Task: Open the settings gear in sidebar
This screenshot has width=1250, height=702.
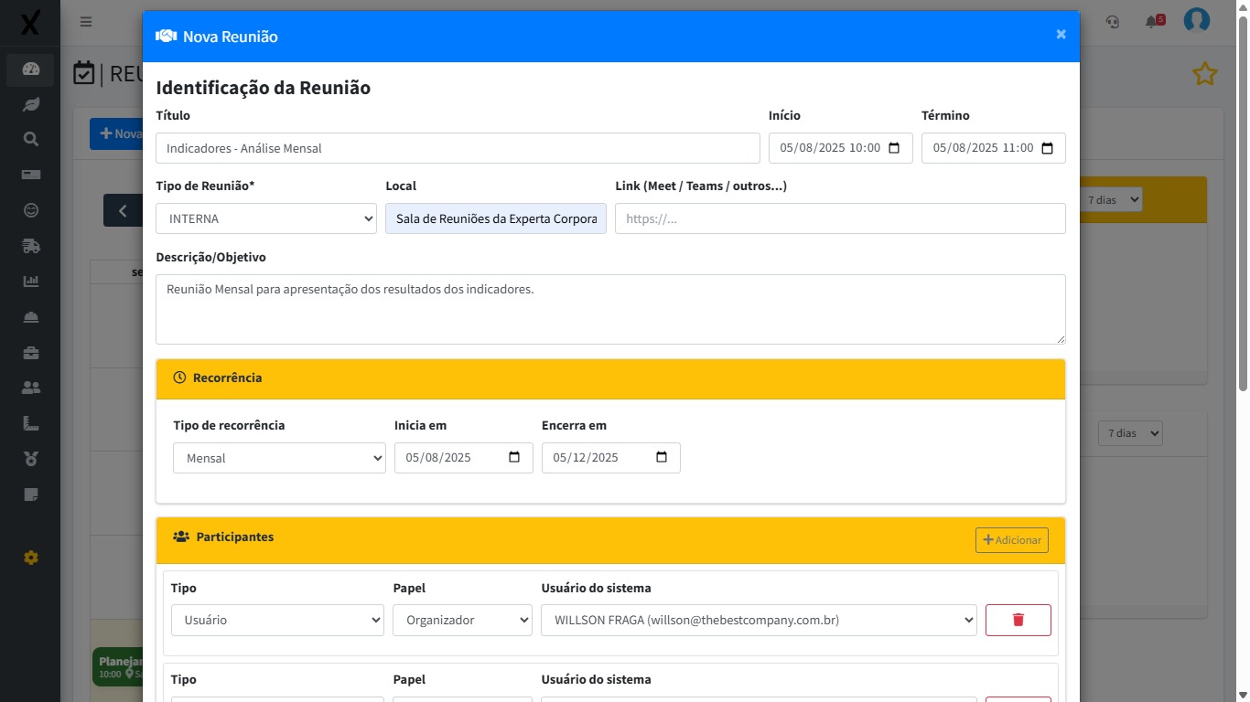Action: 31,558
